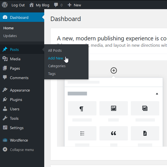167x167 pixels.
Task: Select the image block icon
Action: click(113, 108)
